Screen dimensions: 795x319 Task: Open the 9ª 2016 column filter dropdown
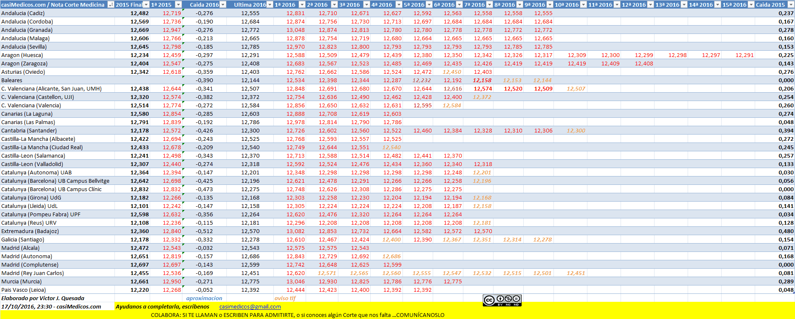(x=550, y=5)
